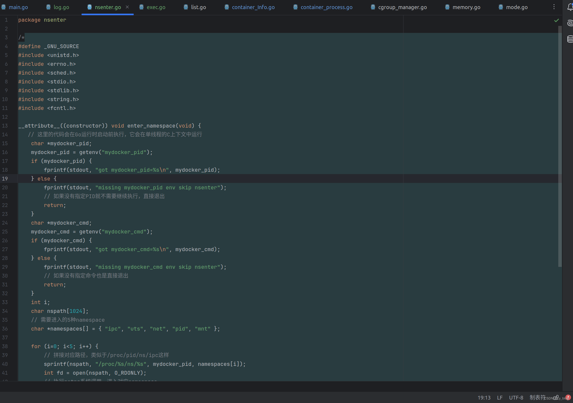
Task: Switch to the main.go tab
Action: coord(15,7)
